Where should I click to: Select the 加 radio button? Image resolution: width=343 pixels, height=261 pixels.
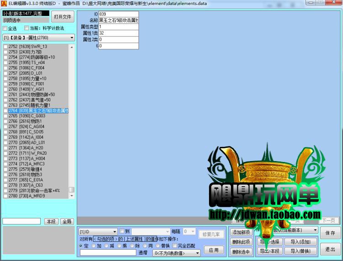coord(94,245)
